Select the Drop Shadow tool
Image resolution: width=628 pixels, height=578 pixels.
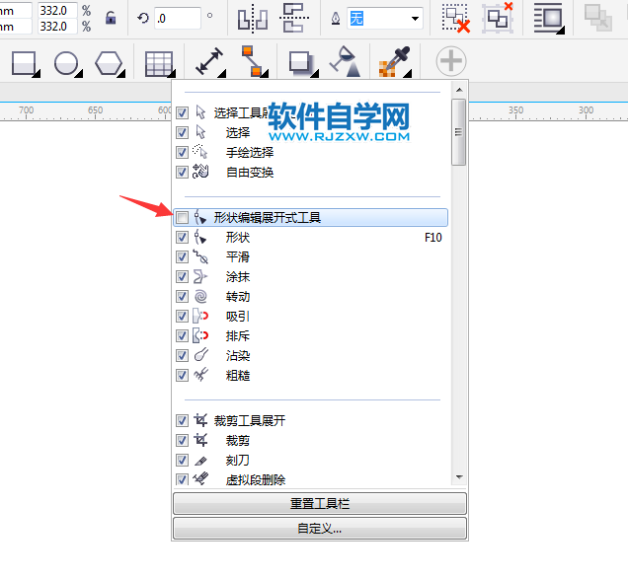pyautogui.click(x=301, y=63)
